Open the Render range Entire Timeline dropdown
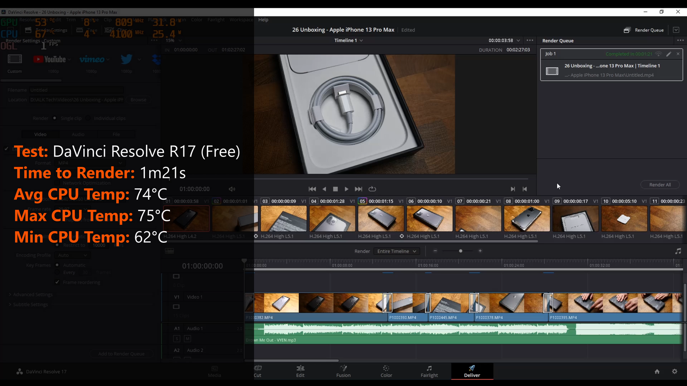 tap(396, 251)
